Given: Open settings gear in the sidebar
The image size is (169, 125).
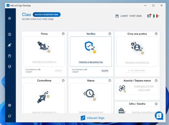Looking at the screenshot, I should pos(10,105).
